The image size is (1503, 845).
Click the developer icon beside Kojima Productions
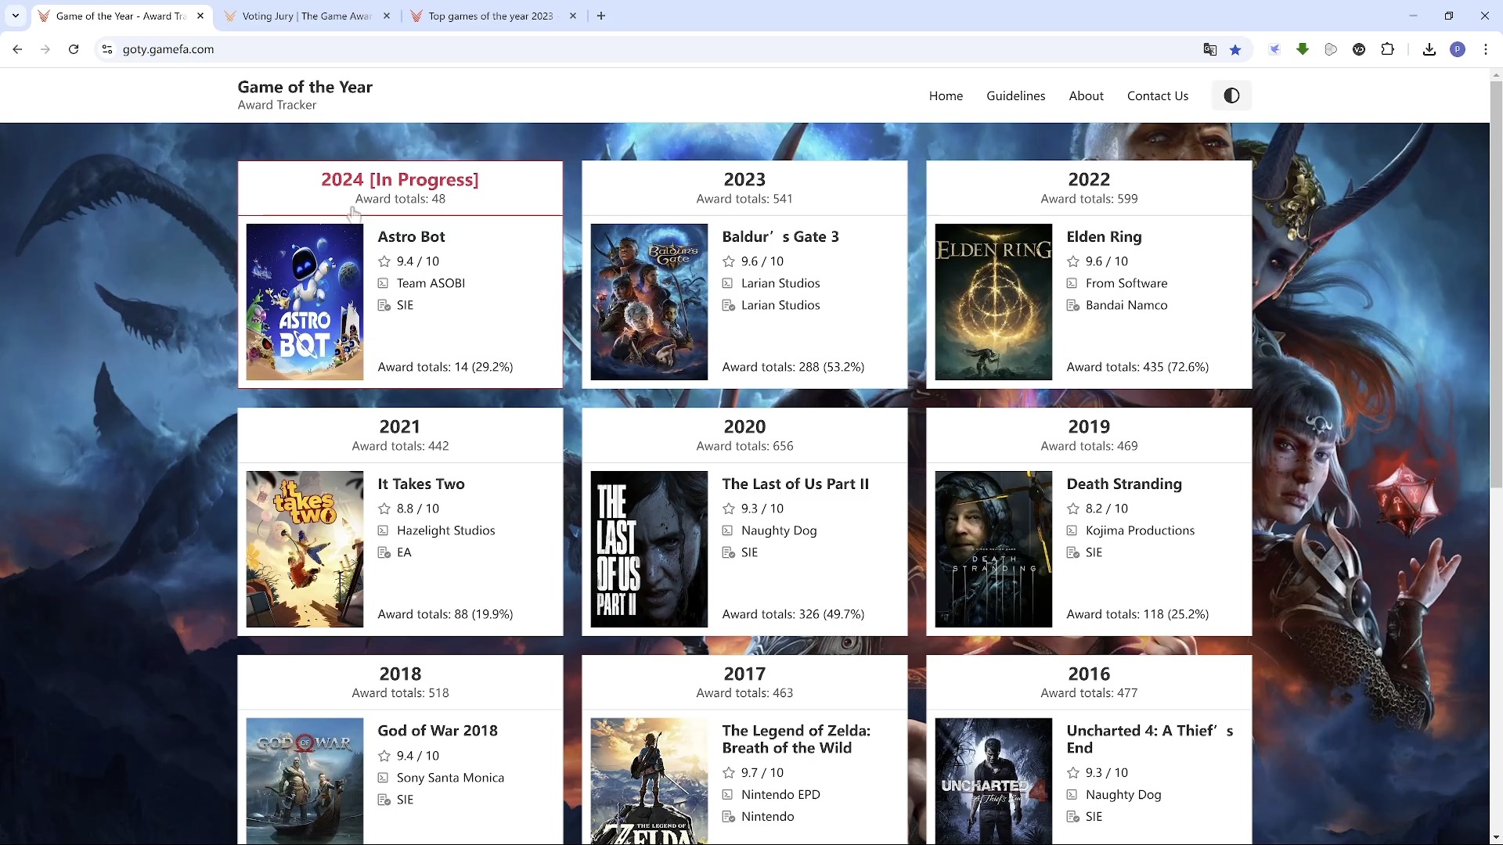click(1072, 530)
